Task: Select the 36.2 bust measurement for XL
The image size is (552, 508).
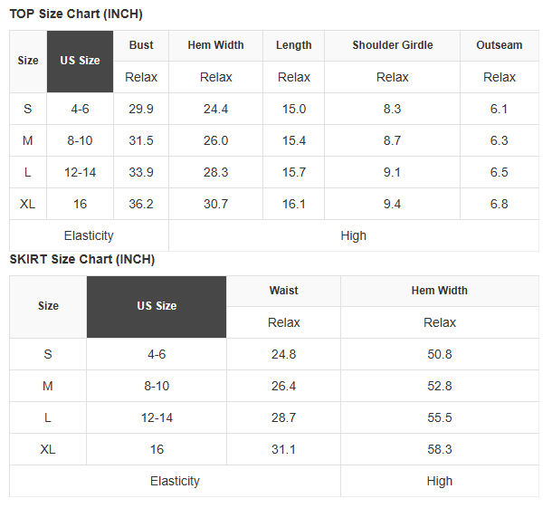Action: pyautogui.click(x=141, y=204)
